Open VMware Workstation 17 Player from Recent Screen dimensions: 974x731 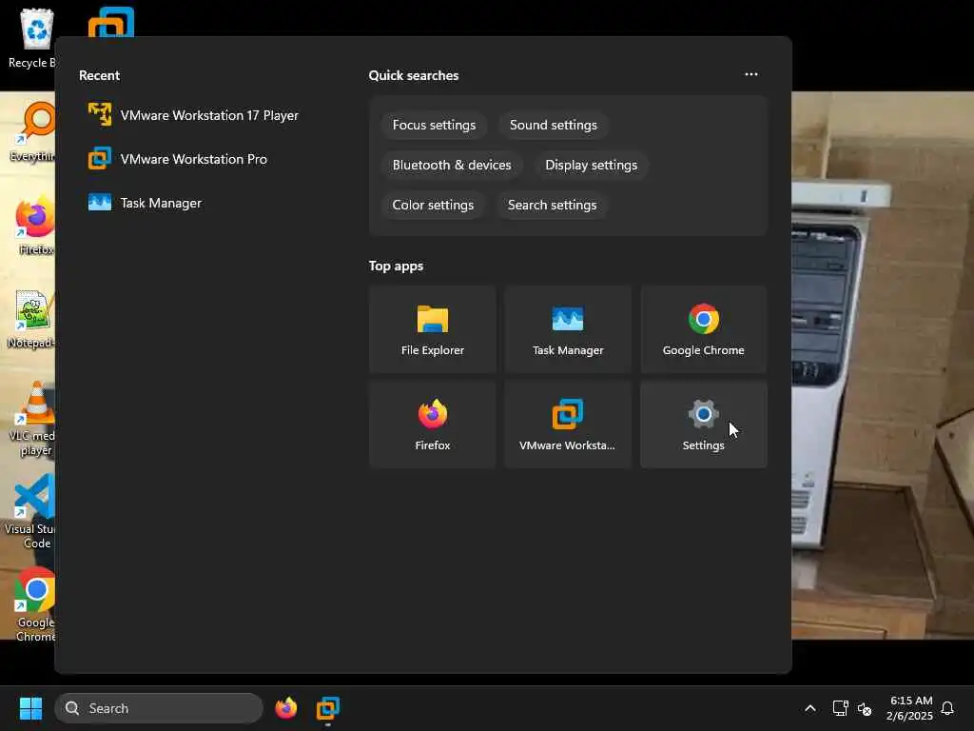pyautogui.click(x=193, y=115)
